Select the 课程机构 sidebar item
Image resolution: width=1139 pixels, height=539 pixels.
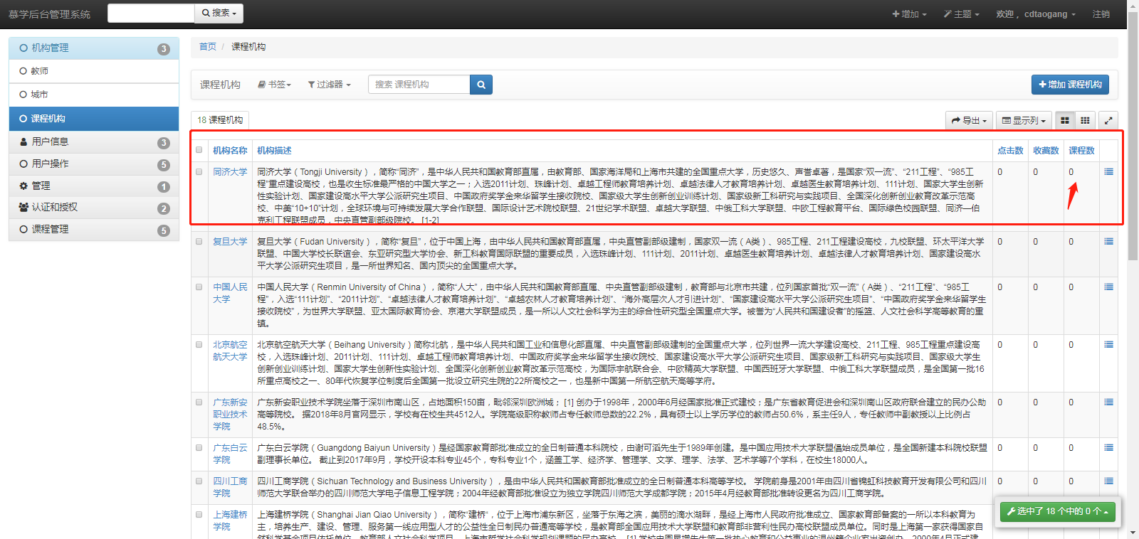94,119
